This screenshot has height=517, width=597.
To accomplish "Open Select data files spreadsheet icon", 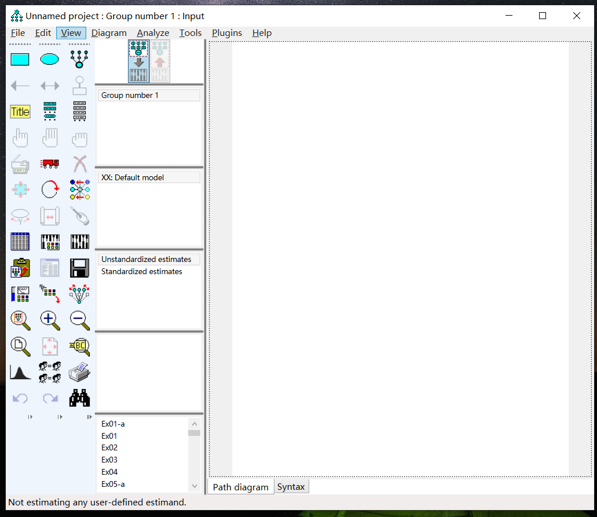I will click(20, 241).
